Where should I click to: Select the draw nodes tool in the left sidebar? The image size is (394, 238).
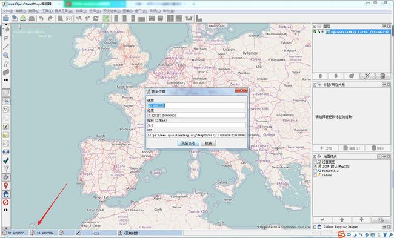click(x=6, y=47)
